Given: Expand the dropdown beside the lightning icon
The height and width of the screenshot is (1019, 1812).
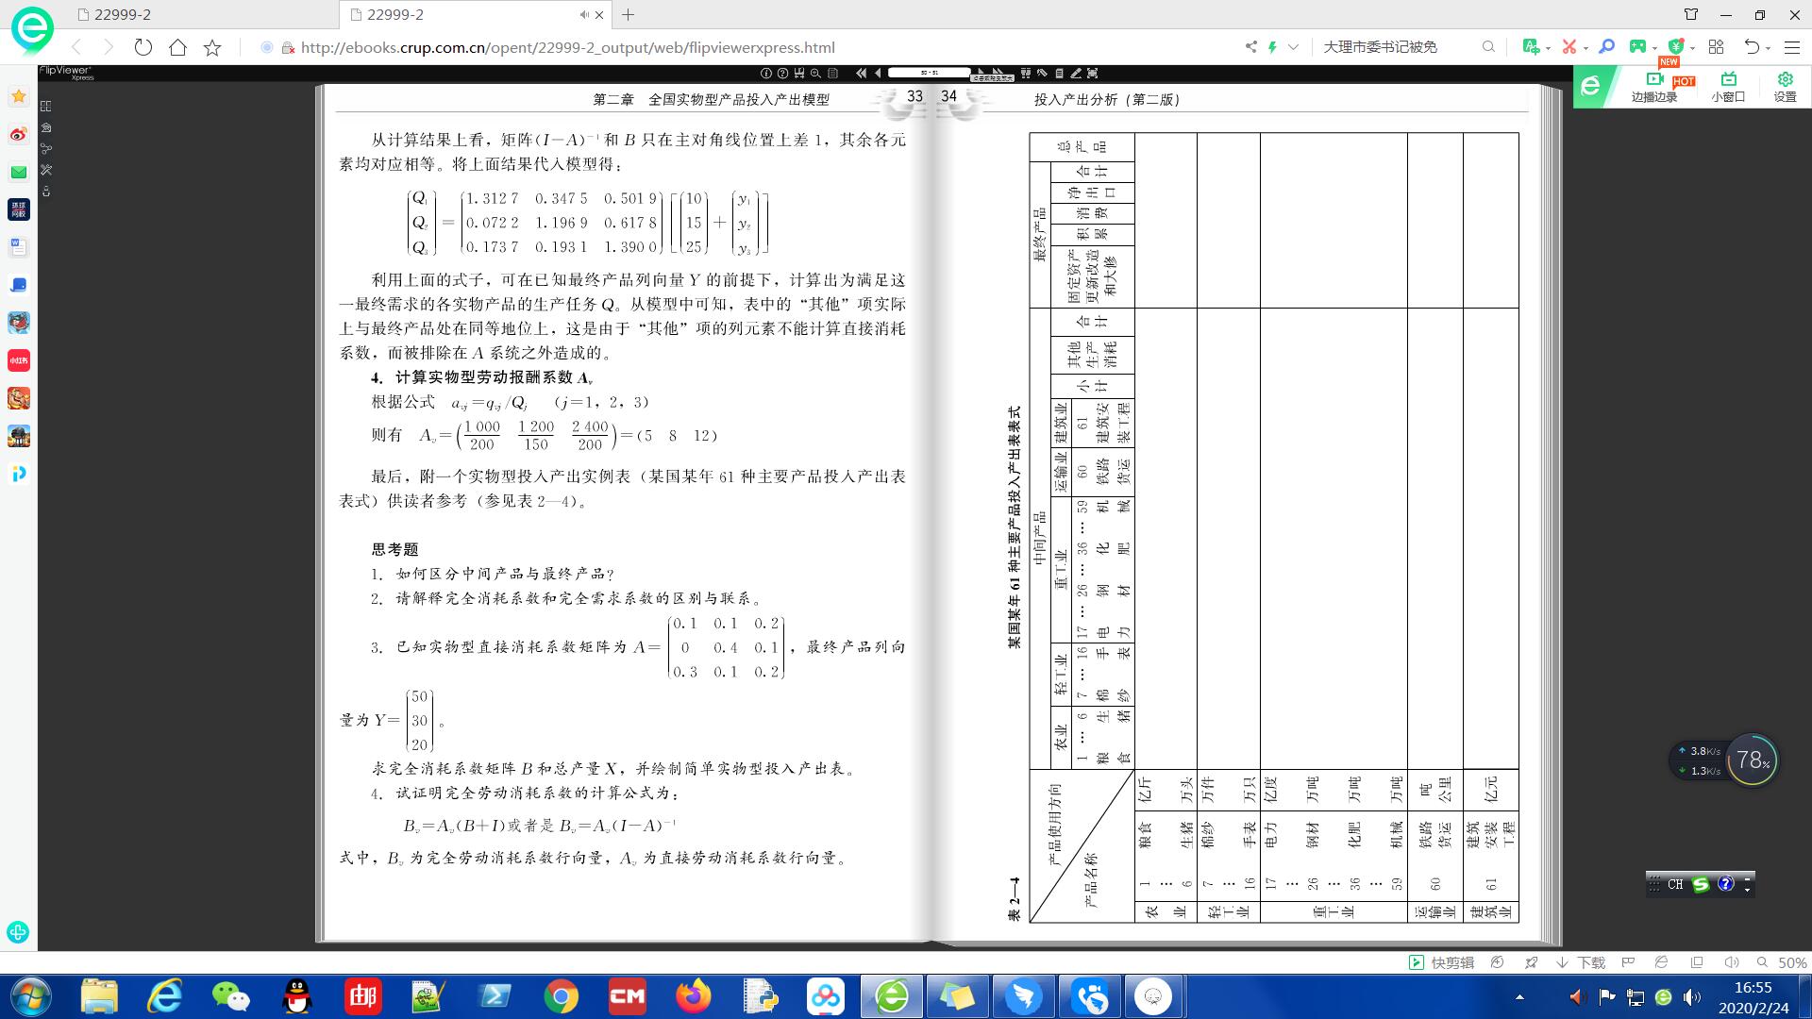Looking at the screenshot, I should [1293, 47].
